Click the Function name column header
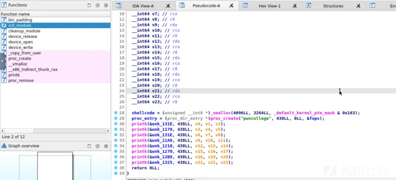 coord(55,14)
